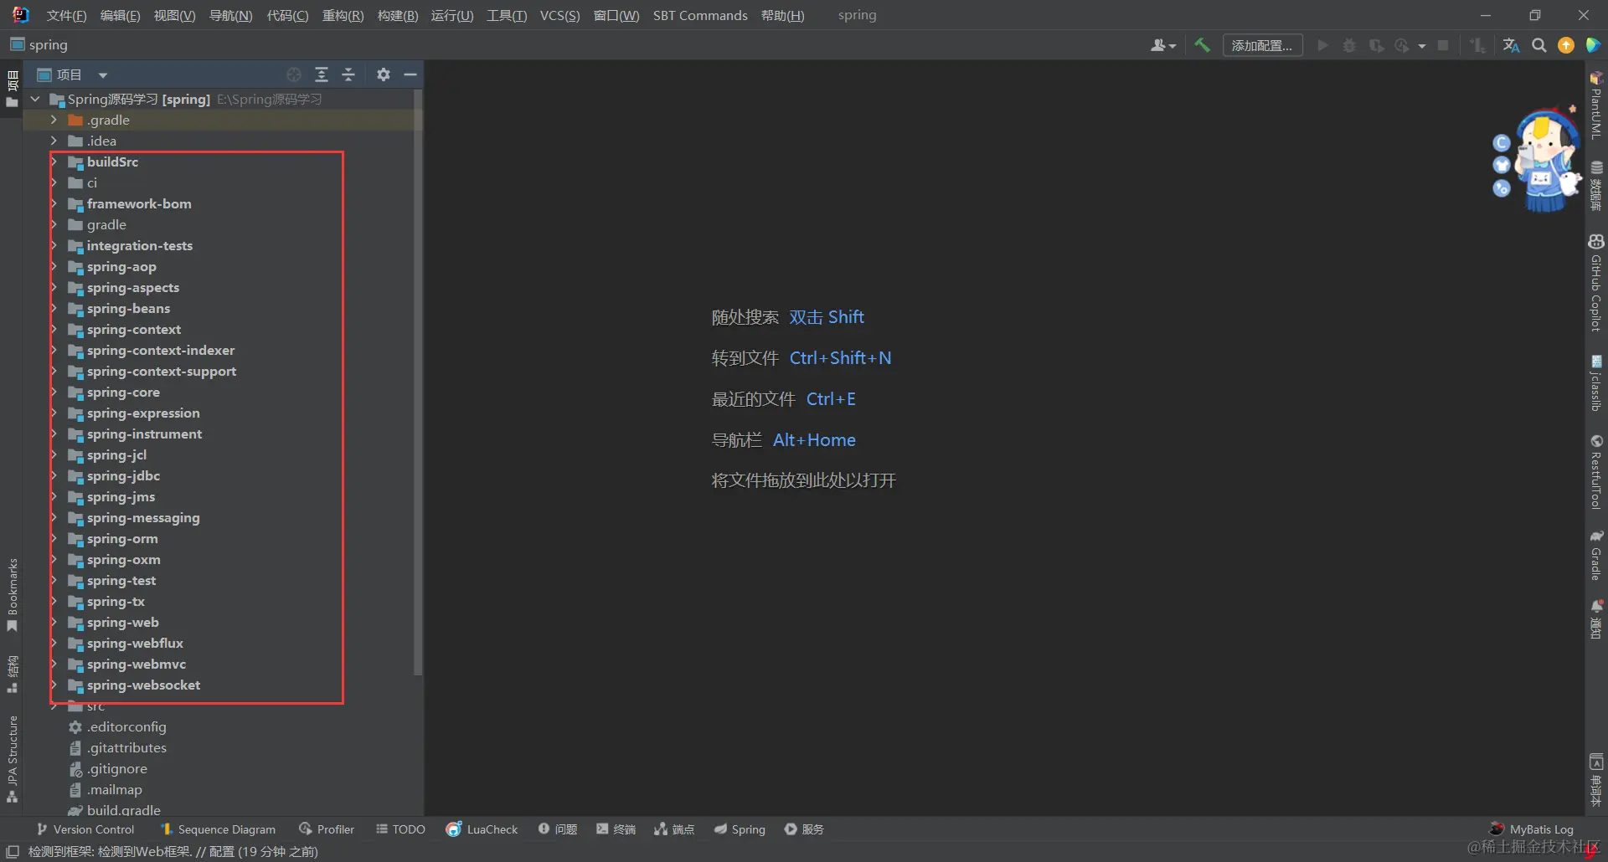1608x862 pixels.
Task: Open the JPA Structure side tab
Action: pyautogui.click(x=13, y=759)
